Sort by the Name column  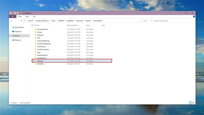click(x=37, y=25)
